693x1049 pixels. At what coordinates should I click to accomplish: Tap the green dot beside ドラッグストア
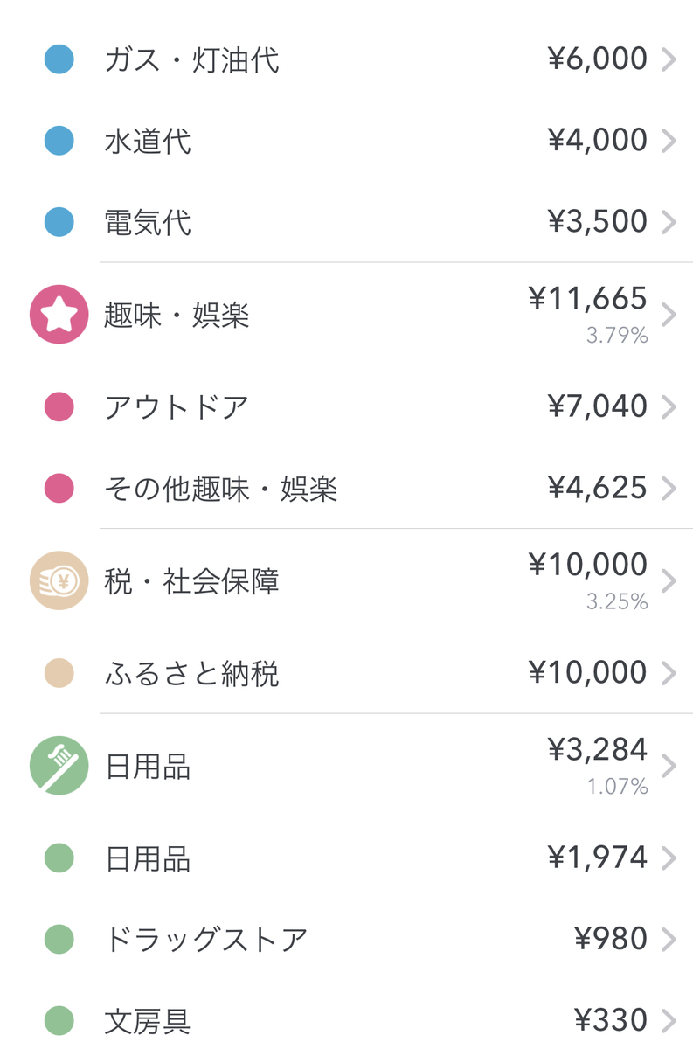pos(59,940)
